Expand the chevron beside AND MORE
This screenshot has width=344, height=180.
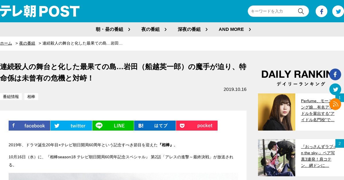250,29
